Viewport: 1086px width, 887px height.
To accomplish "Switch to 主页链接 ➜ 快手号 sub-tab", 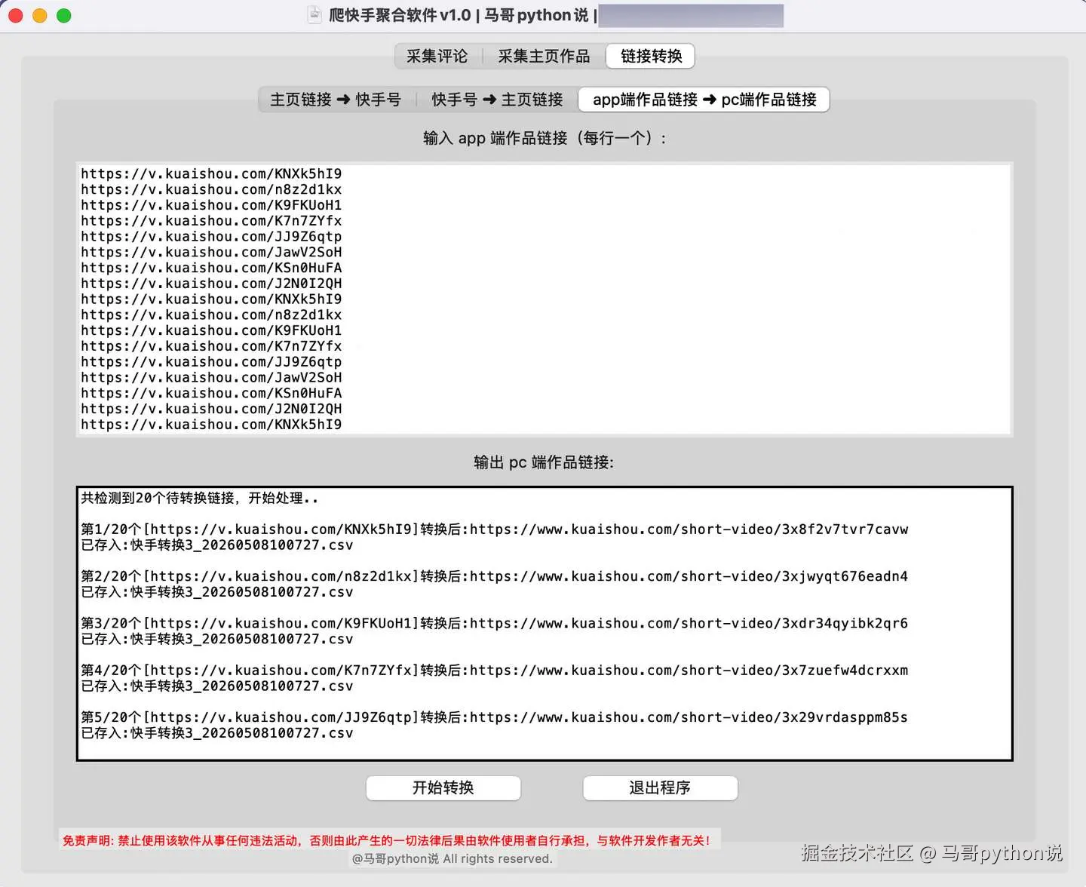I will (x=336, y=100).
